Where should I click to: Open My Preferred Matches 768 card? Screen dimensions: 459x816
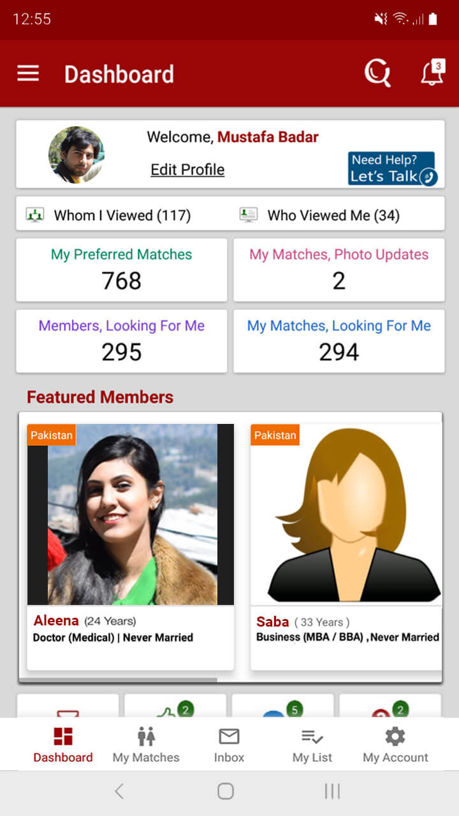coord(121,270)
